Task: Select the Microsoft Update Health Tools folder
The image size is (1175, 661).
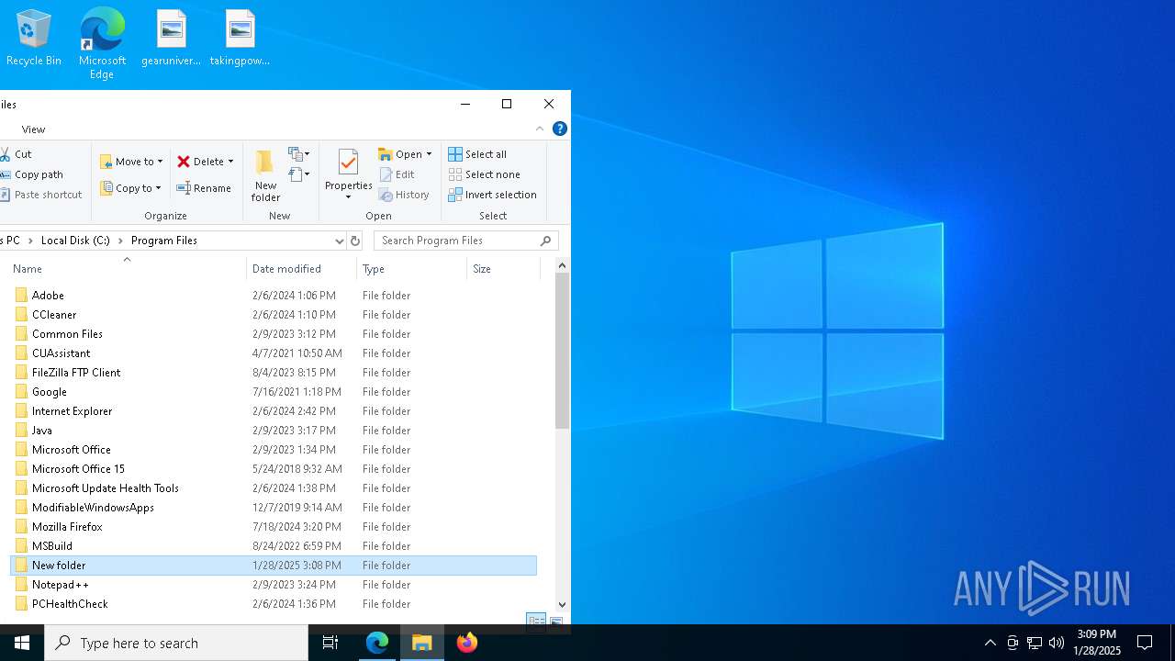Action: pos(274,488)
